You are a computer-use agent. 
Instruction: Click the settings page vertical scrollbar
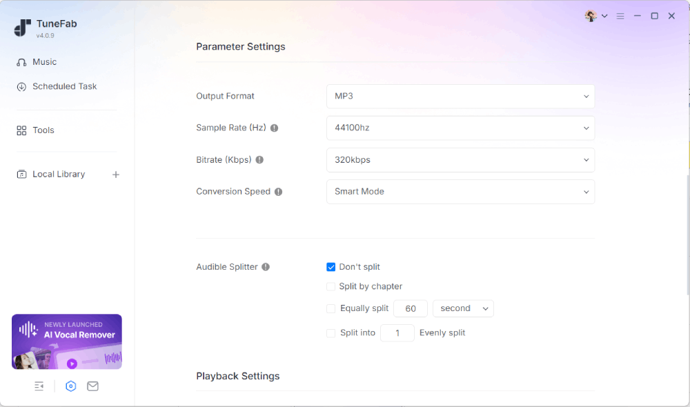tap(688, 235)
